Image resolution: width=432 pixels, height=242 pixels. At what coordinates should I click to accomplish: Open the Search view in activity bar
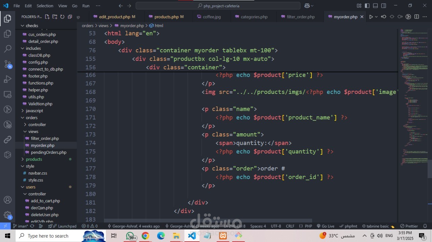[x=7, y=49]
